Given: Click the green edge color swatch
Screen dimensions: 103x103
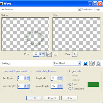Looking at the screenshot, I should click(x=93, y=85).
